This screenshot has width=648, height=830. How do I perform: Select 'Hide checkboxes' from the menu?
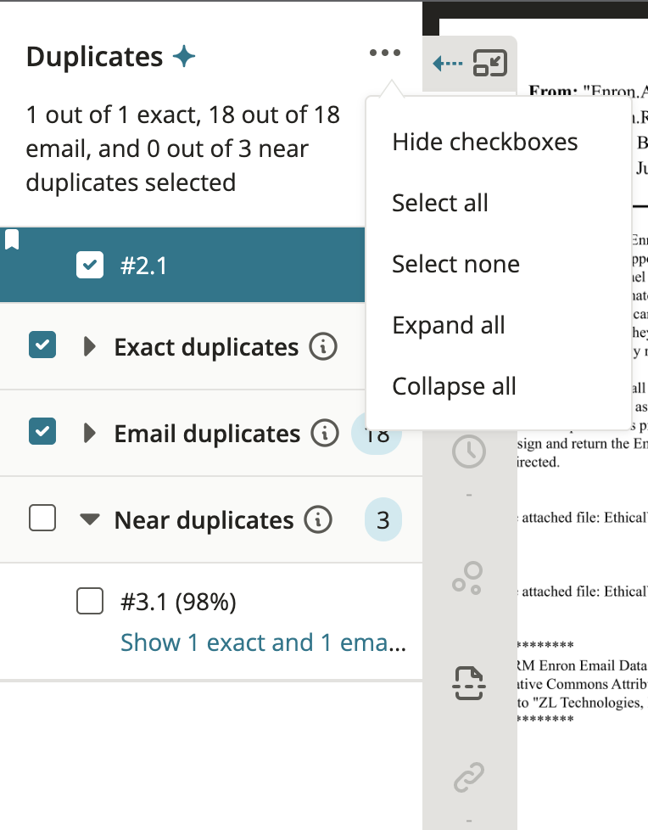[485, 142]
